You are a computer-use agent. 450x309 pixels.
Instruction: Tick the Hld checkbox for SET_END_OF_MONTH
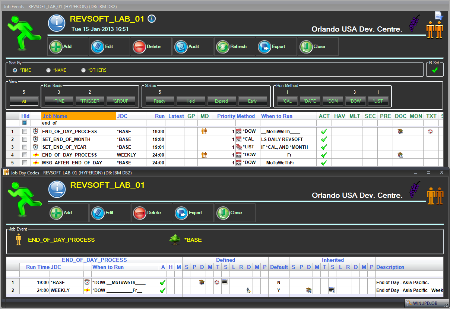(25, 139)
